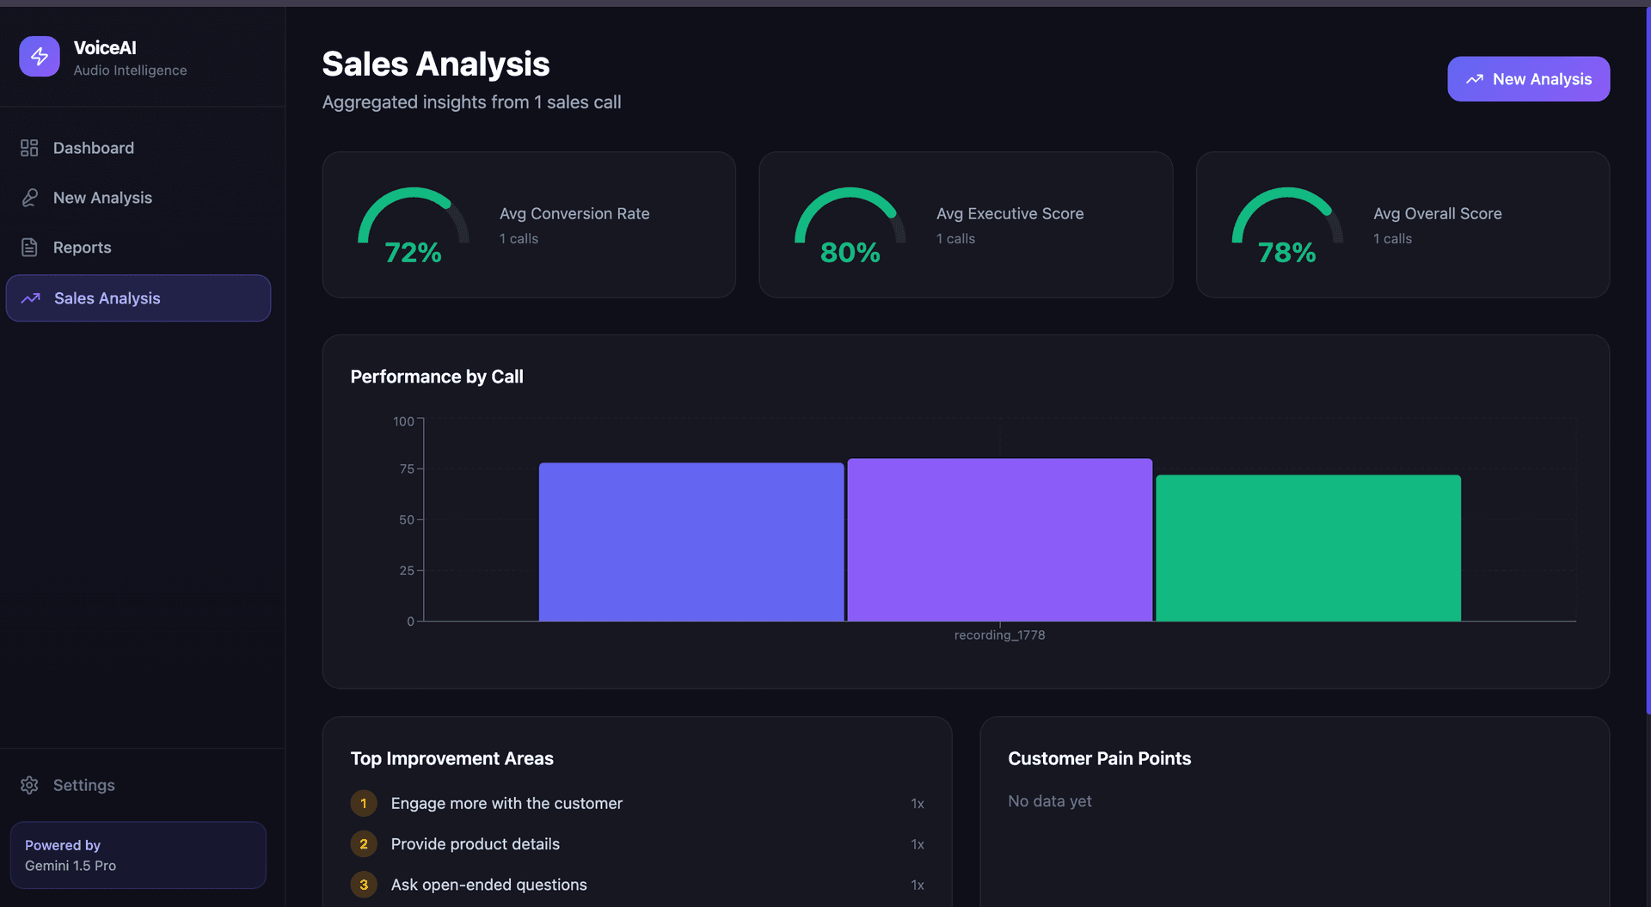Click the 78% overall score gauge

click(x=1286, y=225)
